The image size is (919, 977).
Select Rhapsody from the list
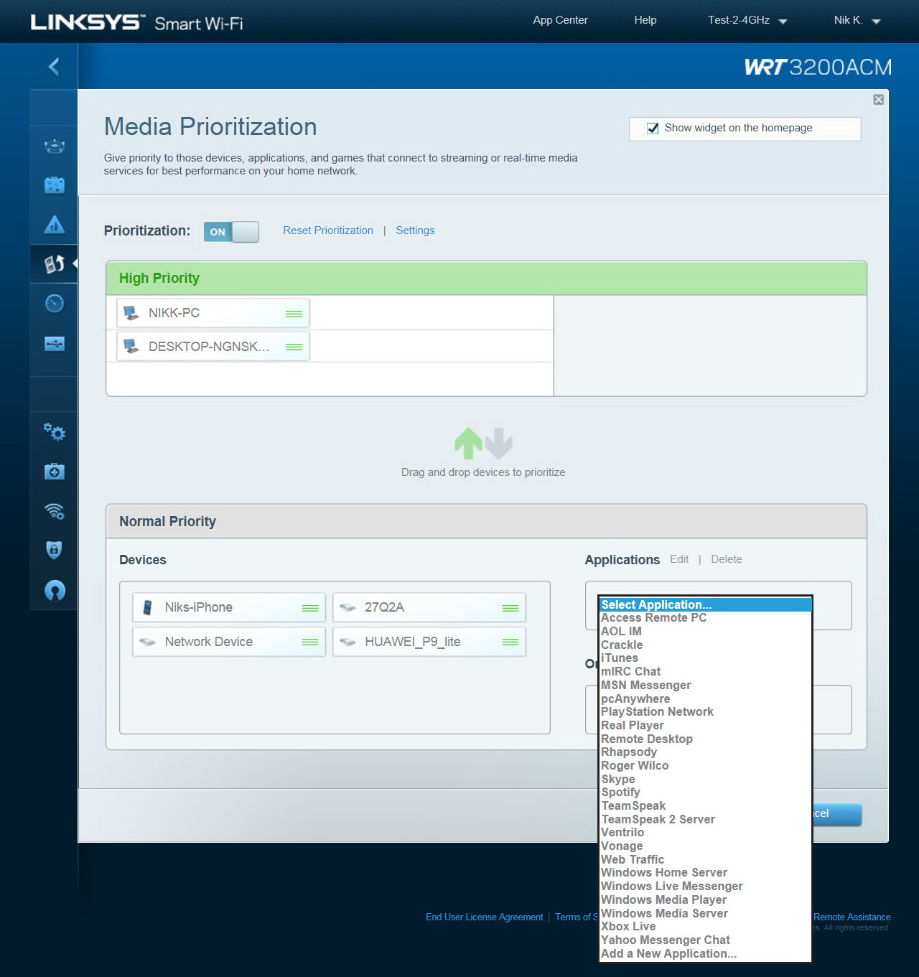(706, 752)
